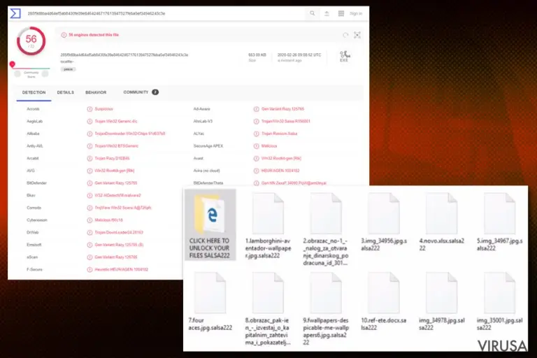Image resolution: width=537 pixels, height=358 pixels.
Task: Open the apps grid icon in the header
Action: coord(341,13)
